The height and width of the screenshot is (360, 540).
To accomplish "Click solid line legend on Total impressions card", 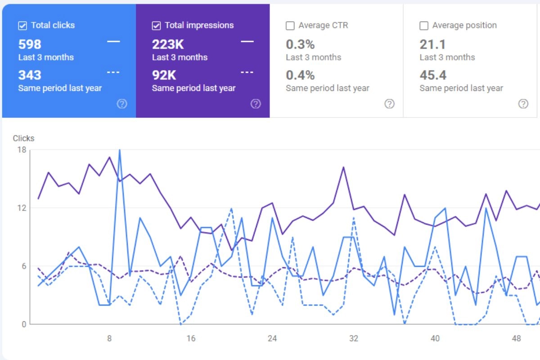I will [x=247, y=41].
